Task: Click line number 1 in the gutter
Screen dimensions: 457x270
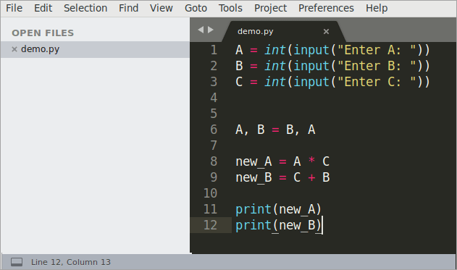Action: tap(214, 50)
